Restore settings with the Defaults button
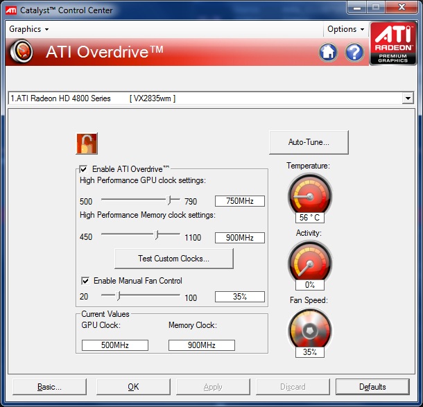Screen dimensions: 423x407 click(x=372, y=387)
